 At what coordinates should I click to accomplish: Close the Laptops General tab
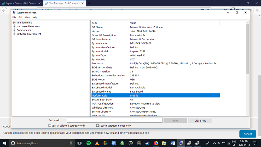pos(39,3)
